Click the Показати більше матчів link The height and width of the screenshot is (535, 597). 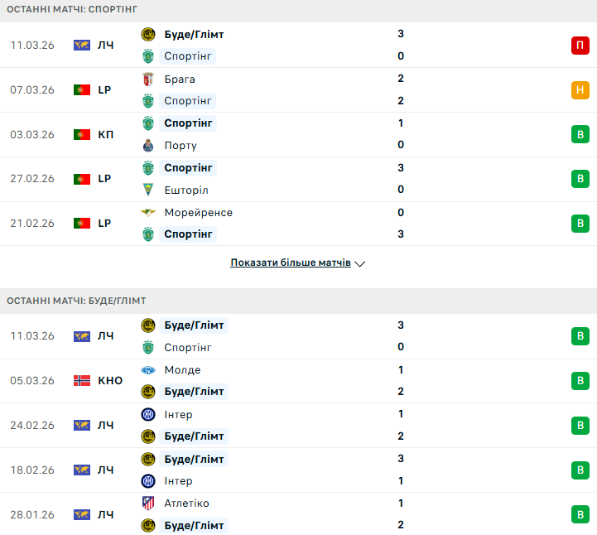coord(290,263)
